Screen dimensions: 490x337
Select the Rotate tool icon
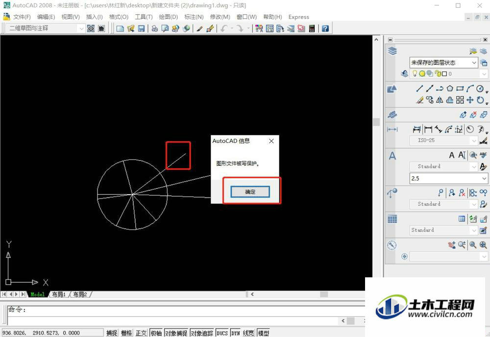[x=480, y=100]
